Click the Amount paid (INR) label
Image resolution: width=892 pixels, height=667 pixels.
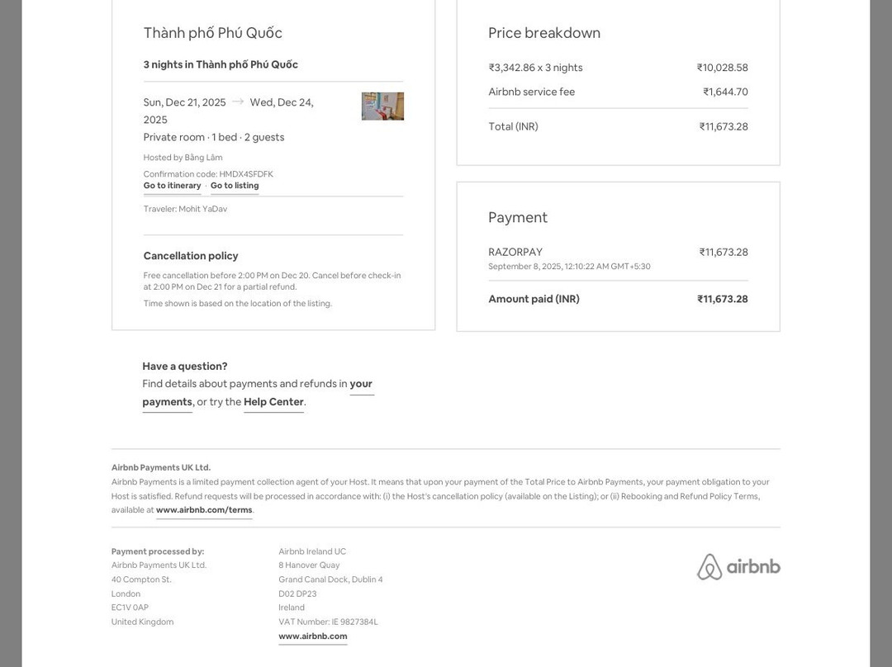tap(534, 299)
